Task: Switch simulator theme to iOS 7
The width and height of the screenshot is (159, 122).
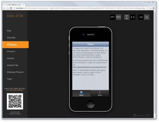Action: click(x=113, y=17)
